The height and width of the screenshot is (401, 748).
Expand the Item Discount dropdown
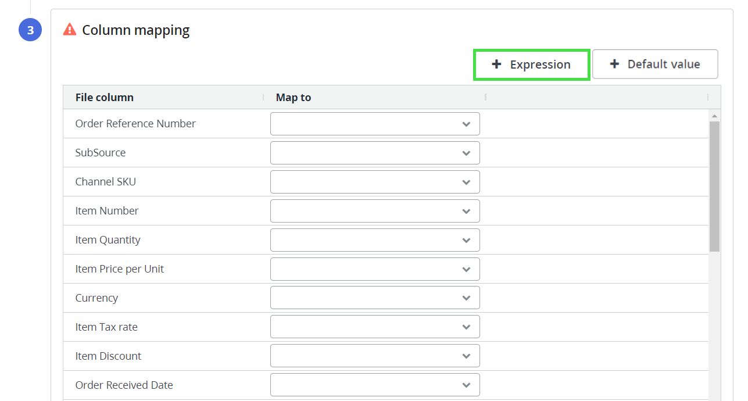point(375,356)
